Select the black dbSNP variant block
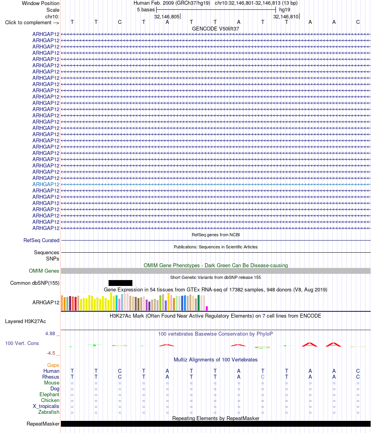 [x=120, y=283]
